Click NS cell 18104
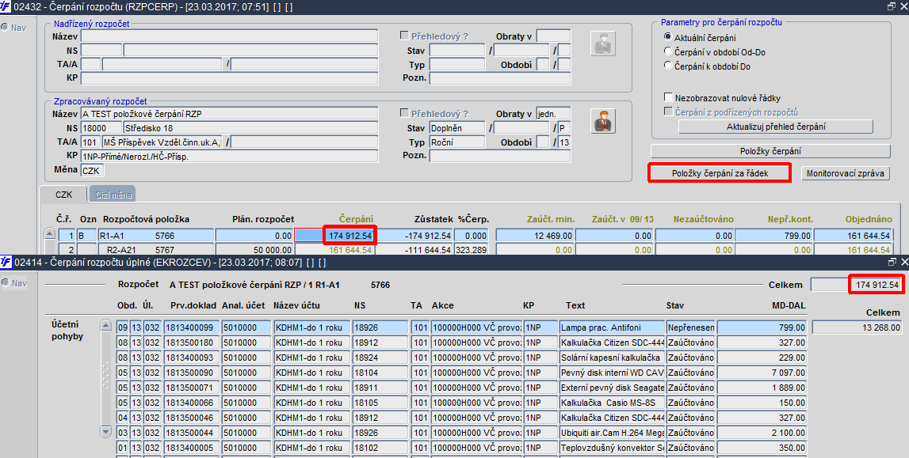Screen dimensions: 909x458 380,373
